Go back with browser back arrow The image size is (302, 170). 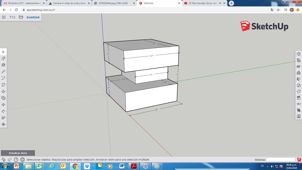4,10
